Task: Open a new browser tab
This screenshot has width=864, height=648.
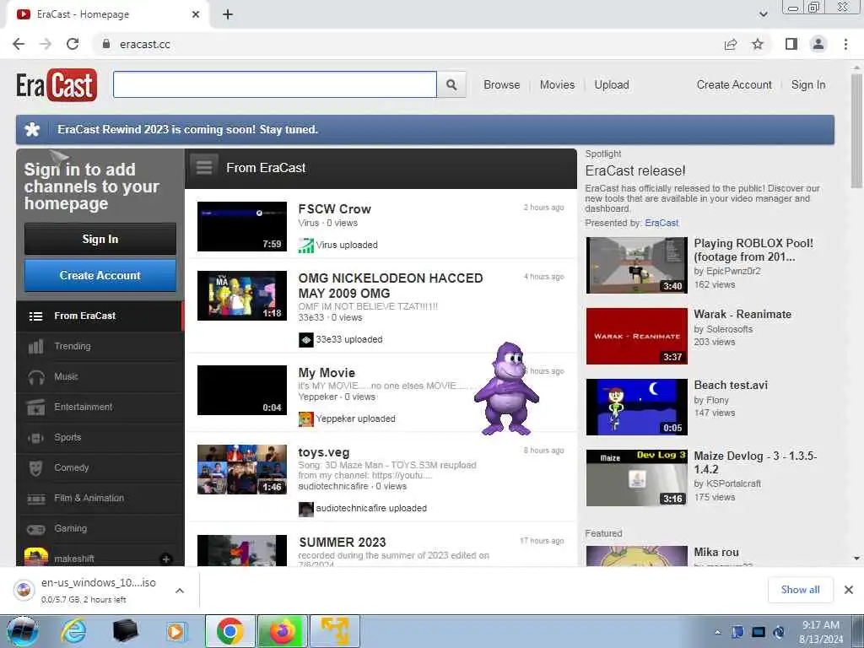Action: tap(228, 14)
